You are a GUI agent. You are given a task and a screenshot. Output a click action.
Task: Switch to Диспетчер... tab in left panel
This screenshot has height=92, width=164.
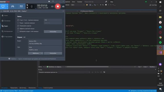(23, 88)
